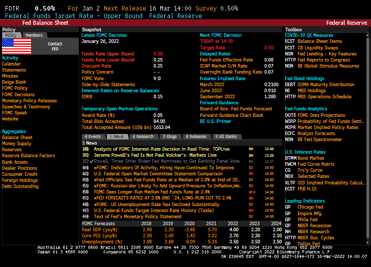Switch to the Members tab
This screenshot has width=371, height=267.
[34, 35]
